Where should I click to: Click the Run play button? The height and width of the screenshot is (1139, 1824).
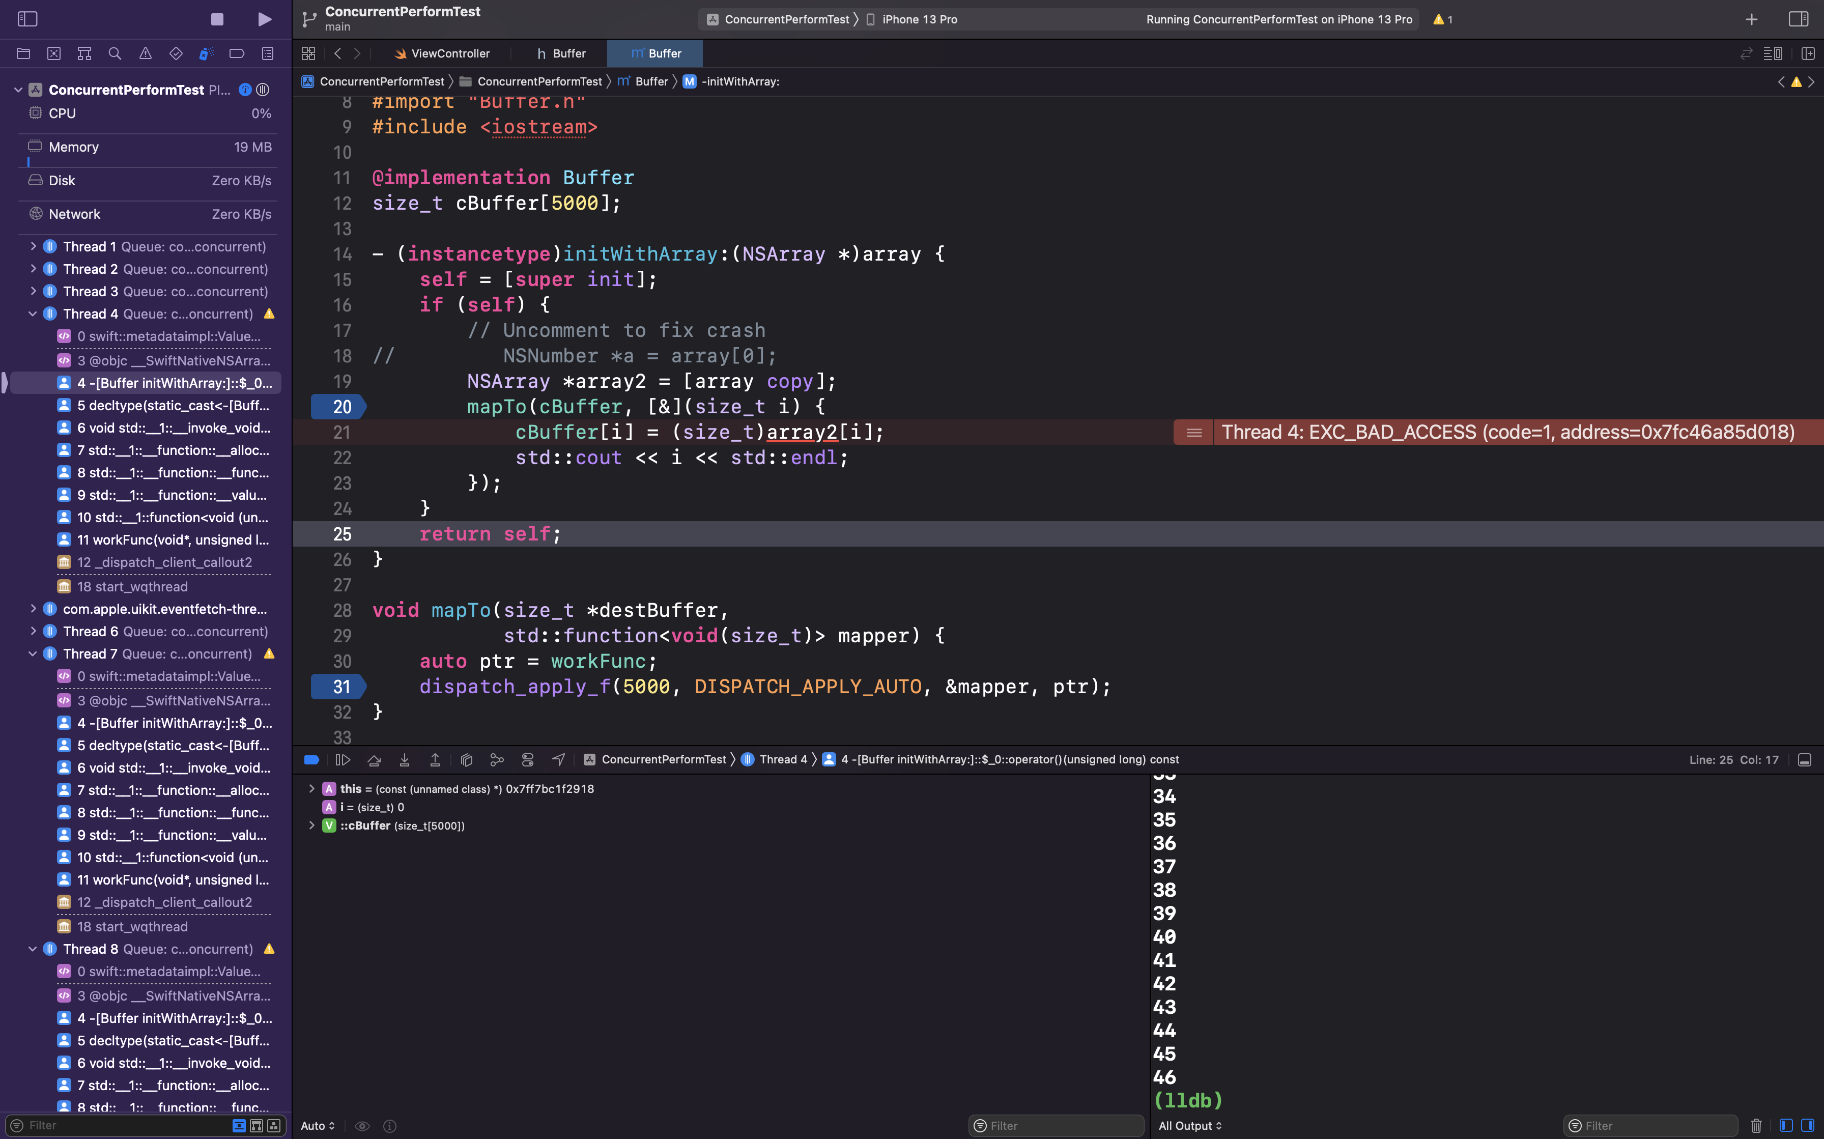coord(264,19)
